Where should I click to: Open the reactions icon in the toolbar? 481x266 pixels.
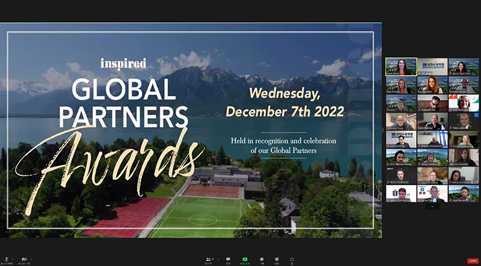tap(277, 259)
